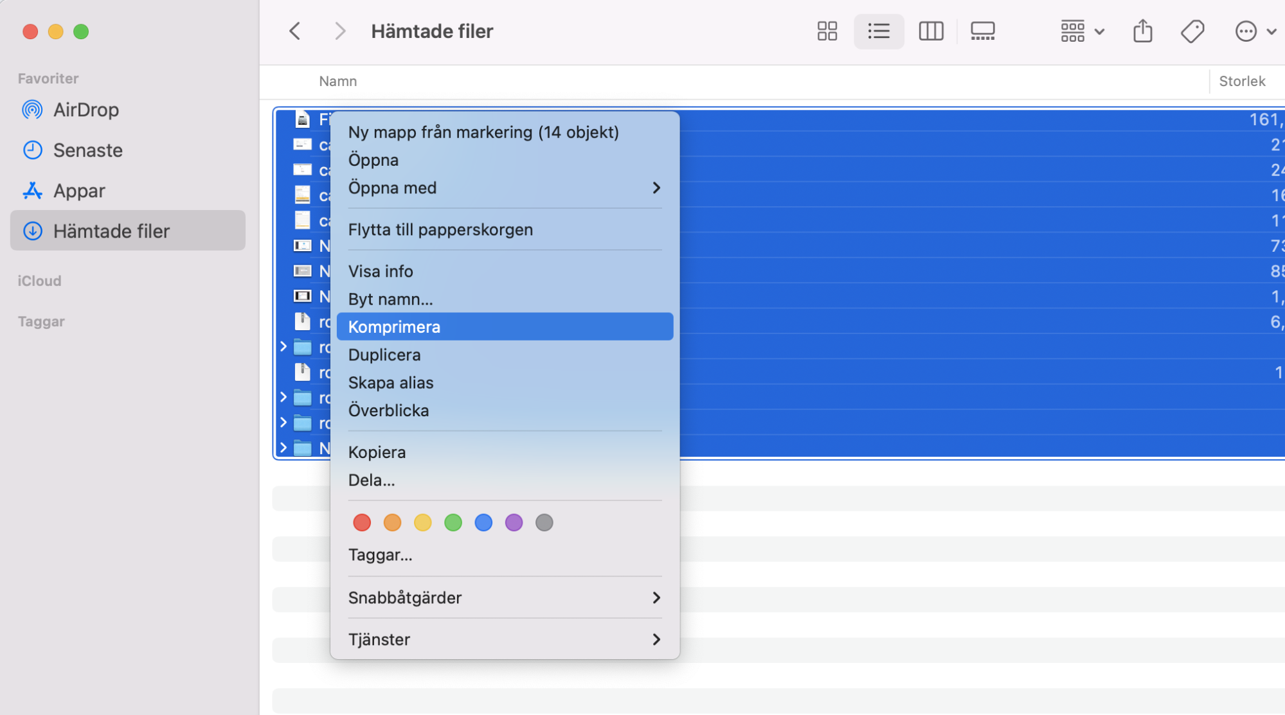Open the group-by options dropdown

1082,31
